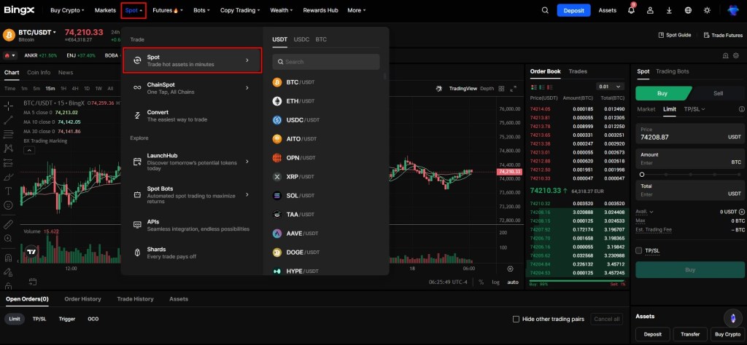The image size is (747, 345).
Task: Open the chart settings gear icon
Action: (x=510, y=269)
